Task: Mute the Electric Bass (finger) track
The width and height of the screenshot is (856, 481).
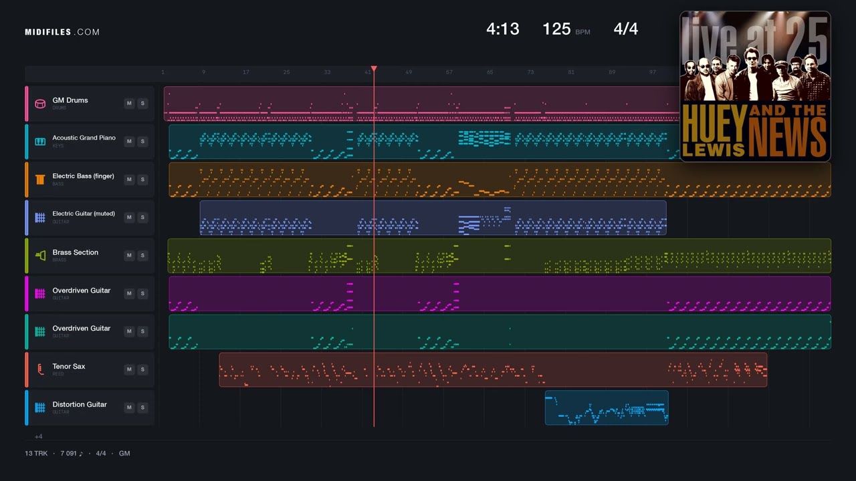Action: pyautogui.click(x=129, y=180)
